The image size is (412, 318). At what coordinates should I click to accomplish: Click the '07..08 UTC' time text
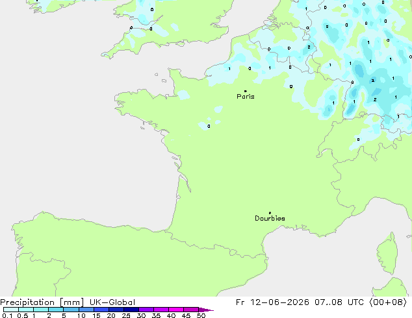pos(339,302)
